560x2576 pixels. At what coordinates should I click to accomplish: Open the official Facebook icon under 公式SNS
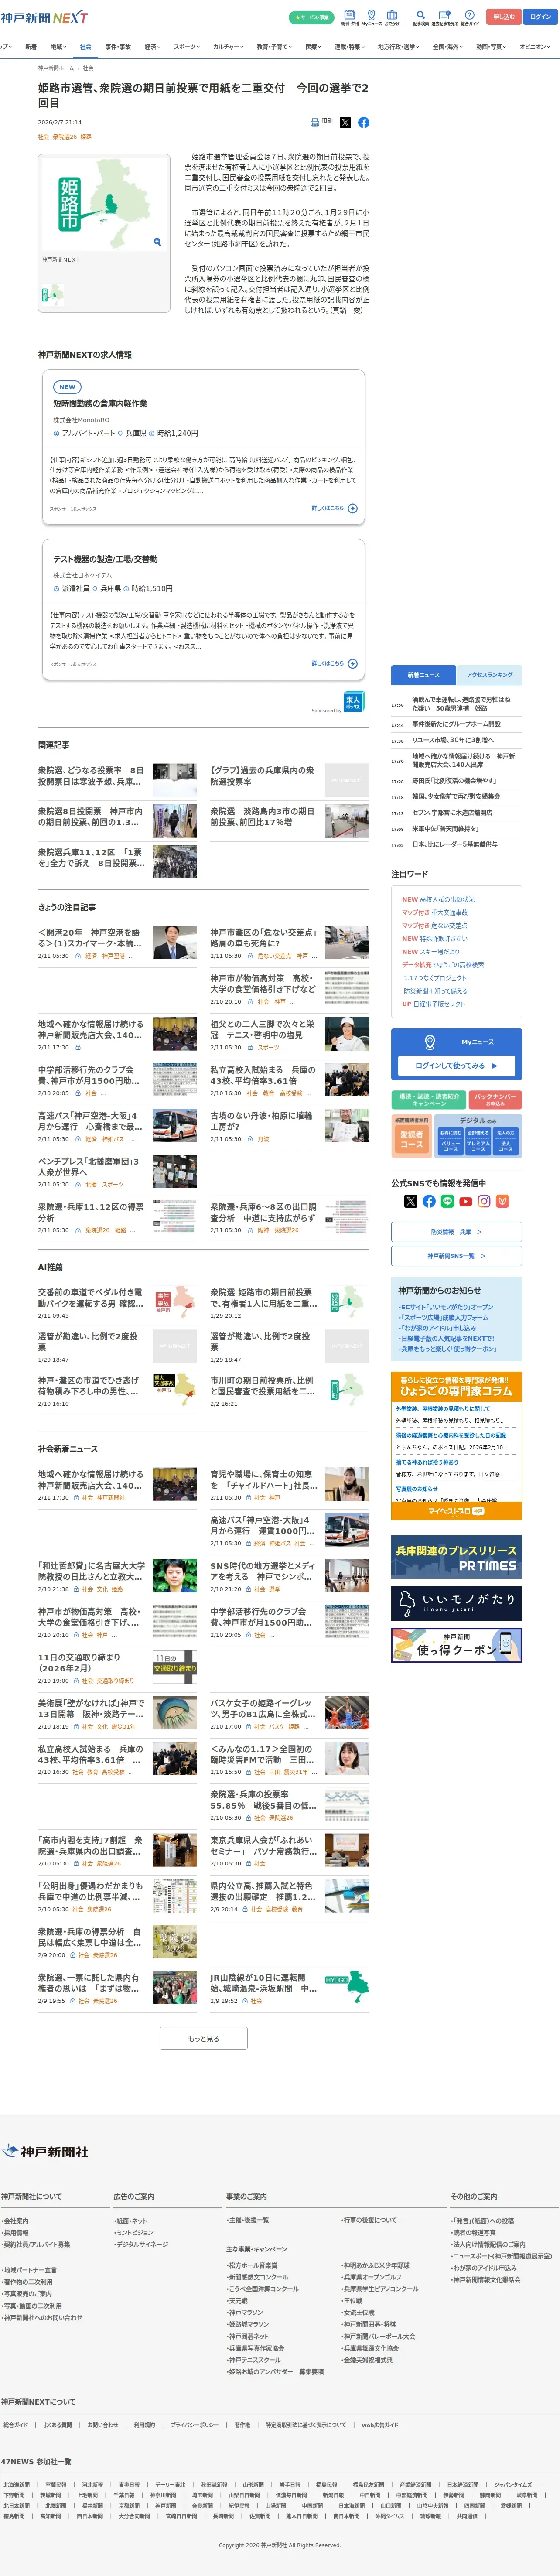[x=429, y=1201]
